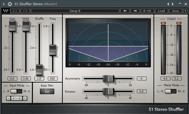Viewport: 189px width, 114px height.
Task: Click the right peak value box showing 5.2
Action: click(177, 79)
